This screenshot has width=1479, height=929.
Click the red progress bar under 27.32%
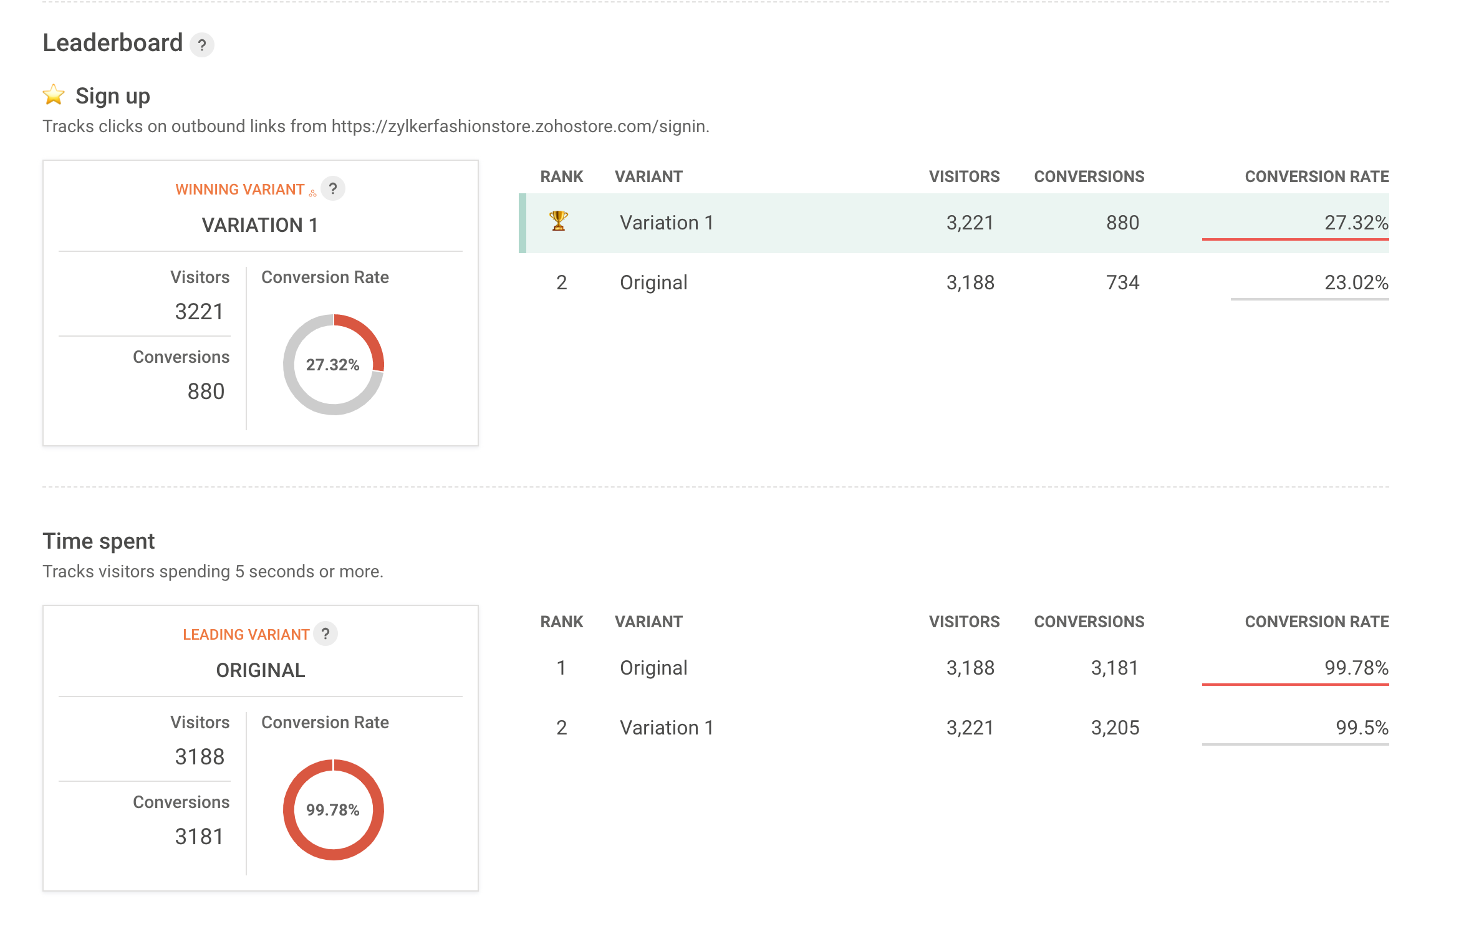click(1295, 239)
